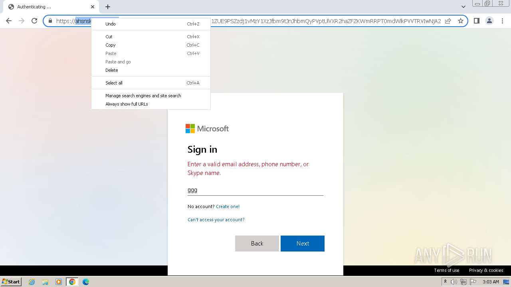
Task: View site lock information icon
Action: pos(50,21)
